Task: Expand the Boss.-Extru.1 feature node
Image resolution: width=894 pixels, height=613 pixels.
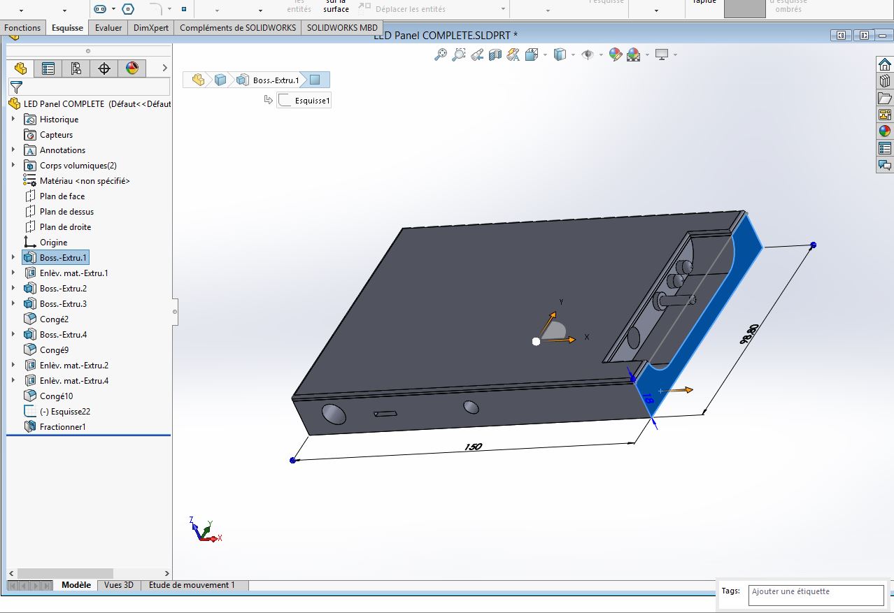Action: [13, 257]
